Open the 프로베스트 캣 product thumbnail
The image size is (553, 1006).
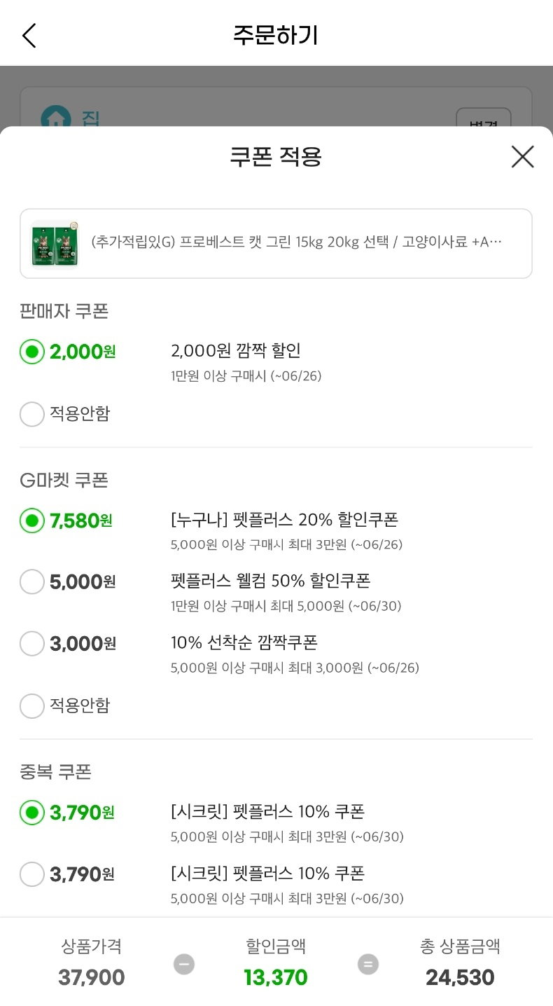click(55, 243)
